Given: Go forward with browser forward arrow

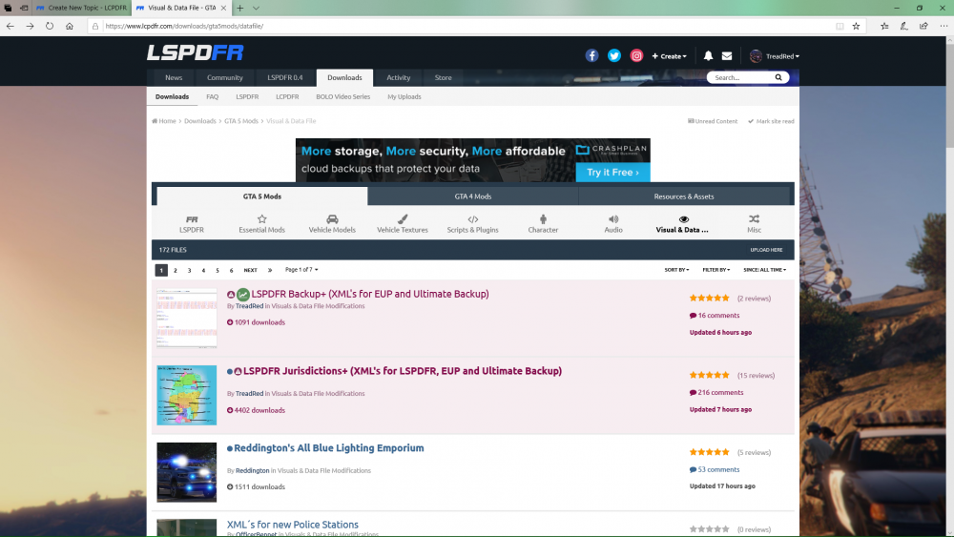Looking at the screenshot, I should pyautogui.click(x=30, y=26).
